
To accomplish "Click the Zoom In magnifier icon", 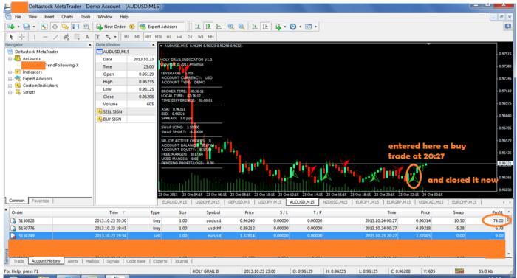I will (x=230, y=27).
